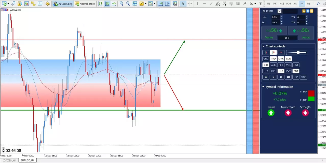The image size is (326, 163).
Task: Switch to bar chart display
Action: pos(101,4)
